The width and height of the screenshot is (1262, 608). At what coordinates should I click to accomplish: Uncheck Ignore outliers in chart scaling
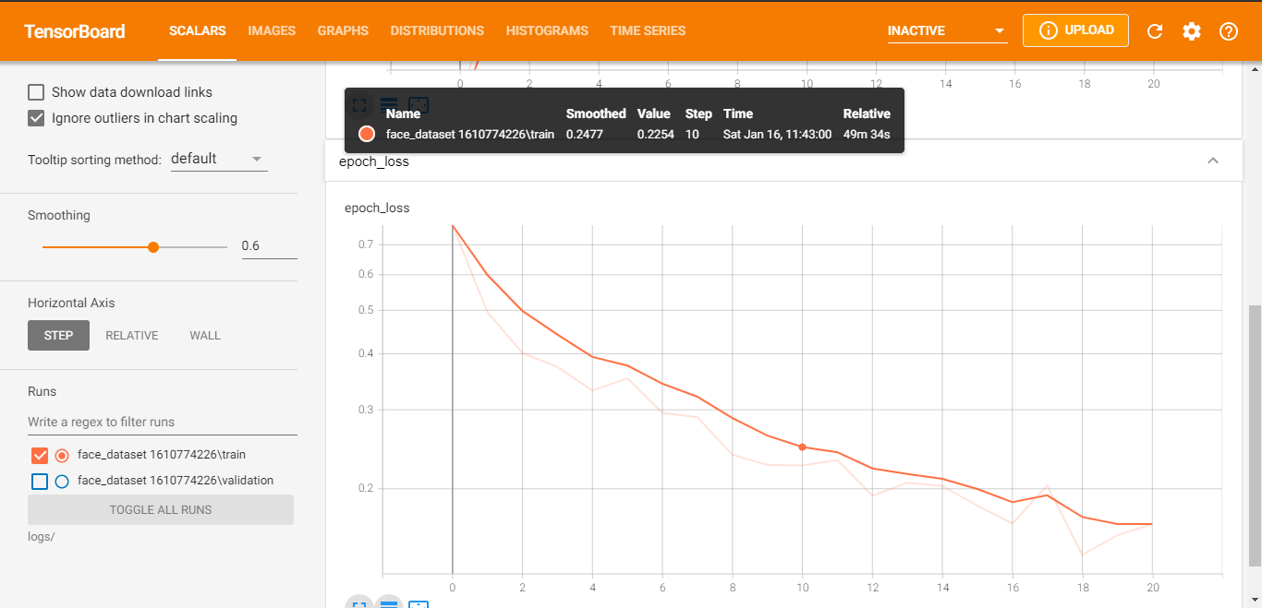(36, 118)
